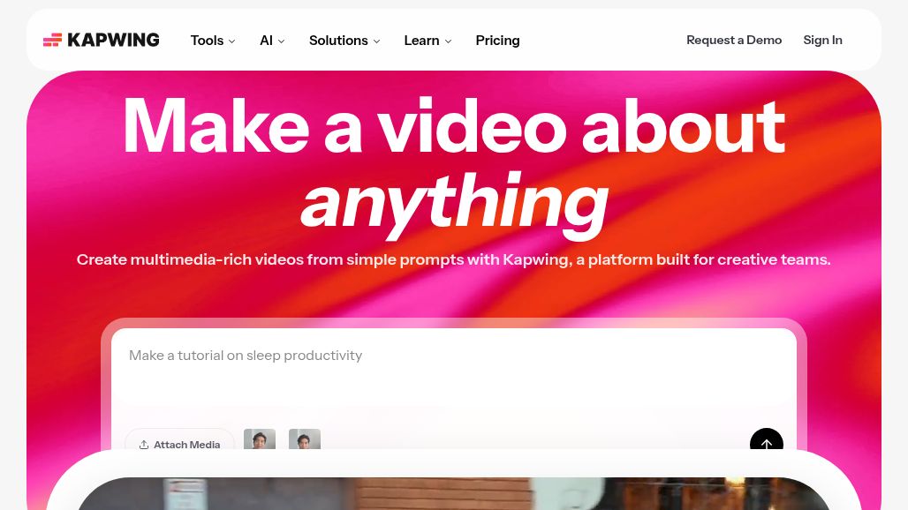The image size is (908, 510).
Task: Expand the AI menu
Action: click(x=272, y=41)
